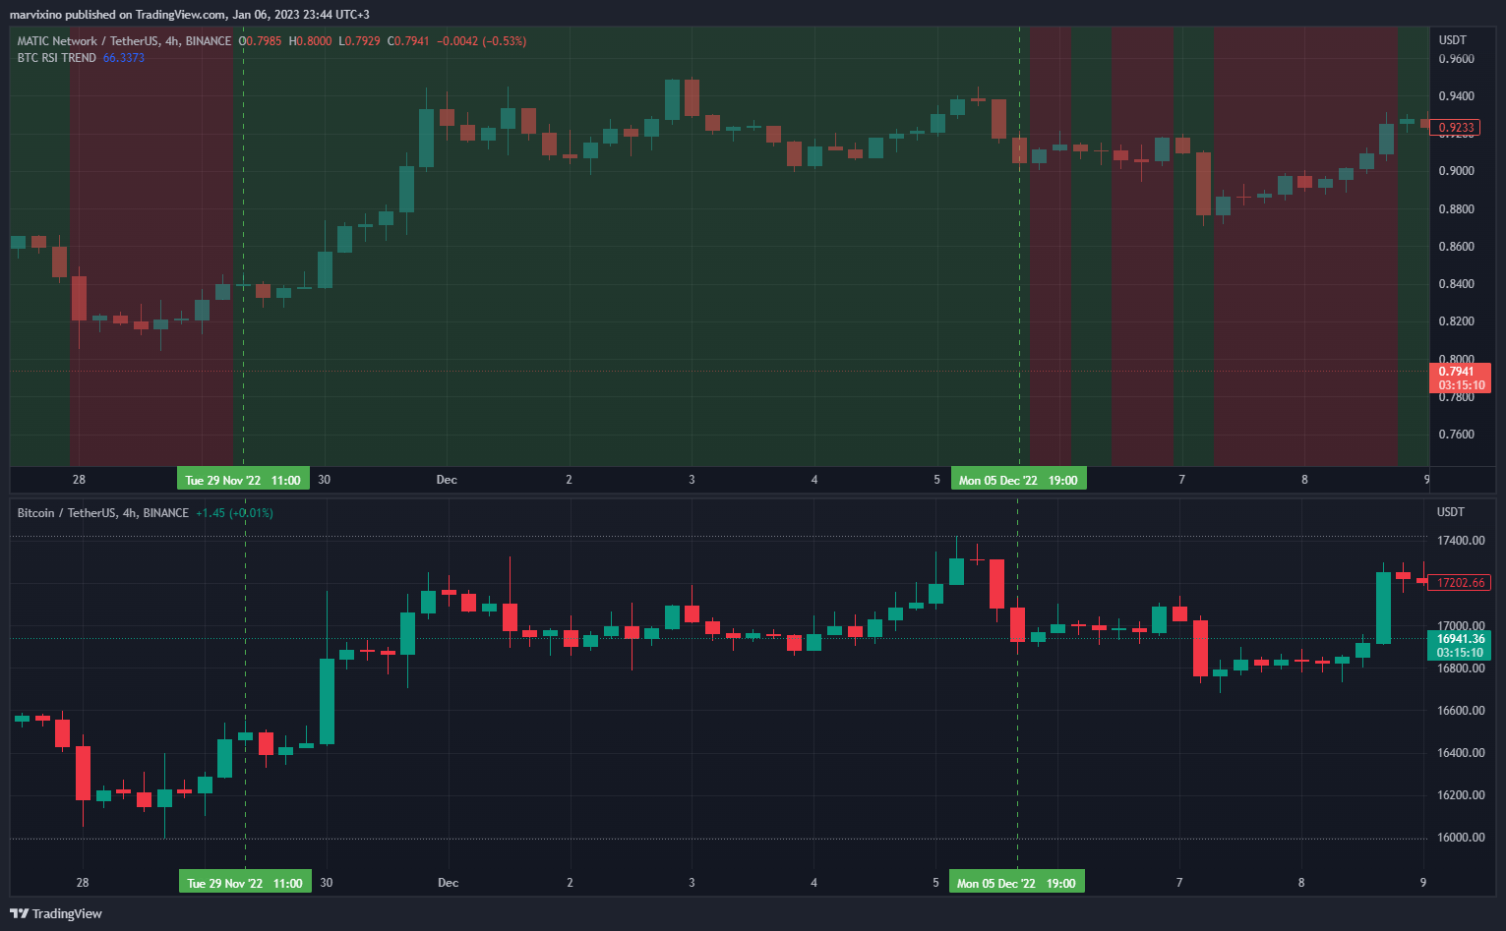
Task: Click the red 0.9233 price marker
Action: pos(1456,128)
